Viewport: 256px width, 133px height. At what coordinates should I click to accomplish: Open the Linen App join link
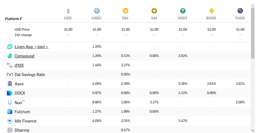click(32, 47)
